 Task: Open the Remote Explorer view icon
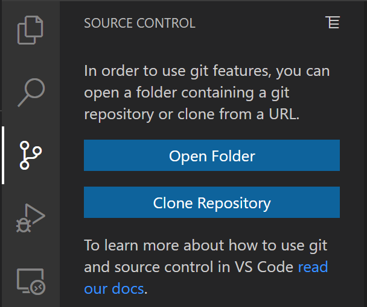(31, 281)
